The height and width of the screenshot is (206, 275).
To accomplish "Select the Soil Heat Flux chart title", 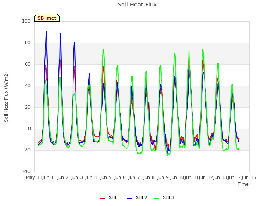I will coord(137,5).
